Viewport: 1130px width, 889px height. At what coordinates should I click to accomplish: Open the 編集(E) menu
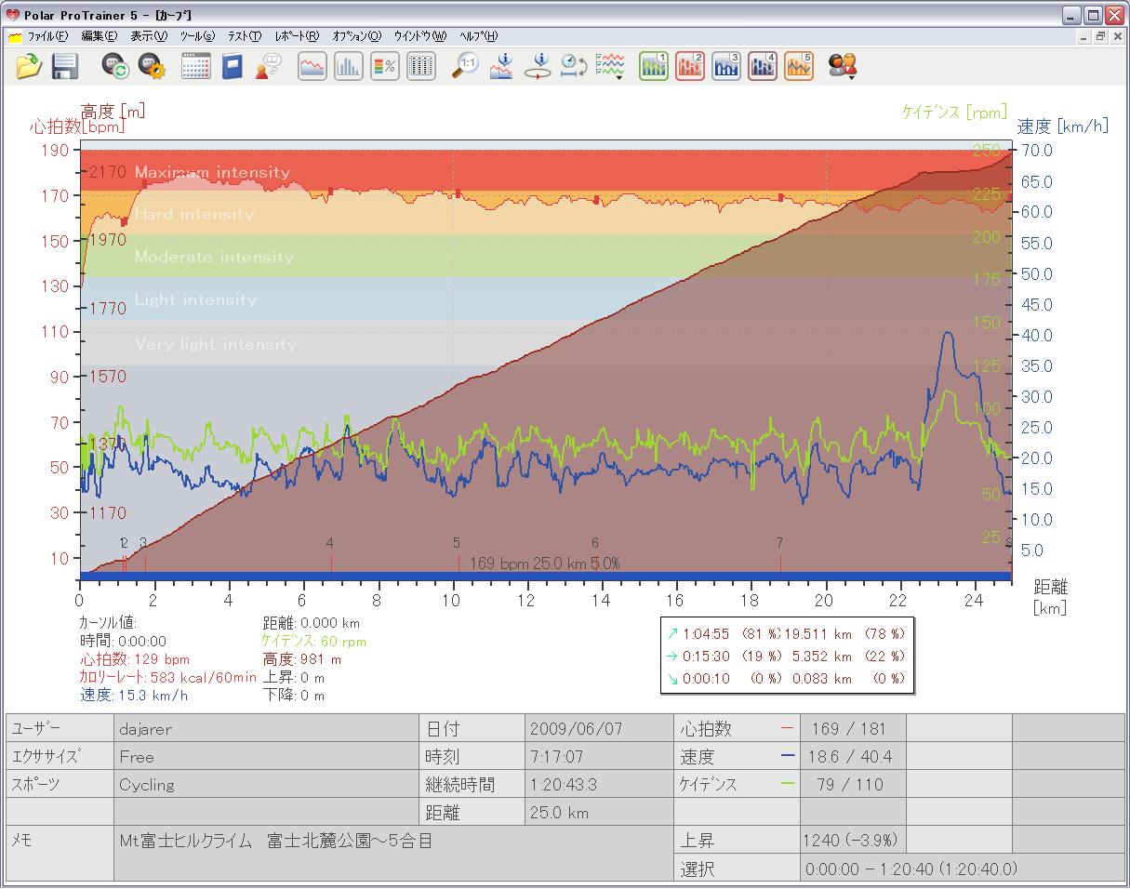pos(100,36)
